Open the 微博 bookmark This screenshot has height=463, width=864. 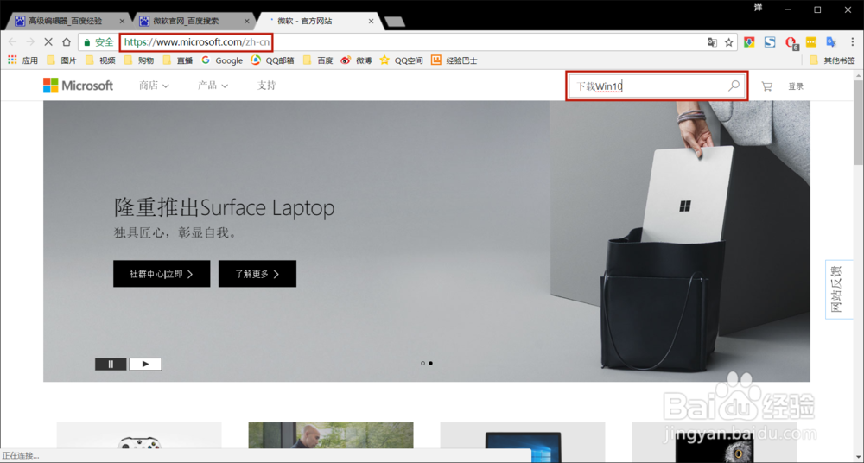pyautogui.click(x=356, y=60)
